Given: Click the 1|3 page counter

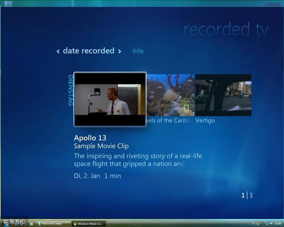Looking at the screenshot, I should [247, 196].
